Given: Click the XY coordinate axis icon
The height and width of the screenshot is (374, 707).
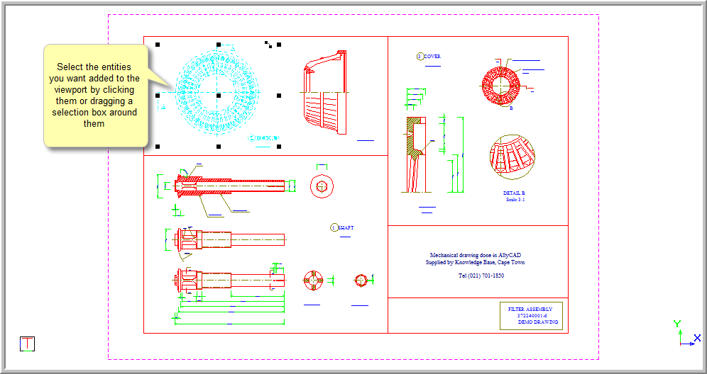Looking at the screenshot, I should (x=684, y=334).
